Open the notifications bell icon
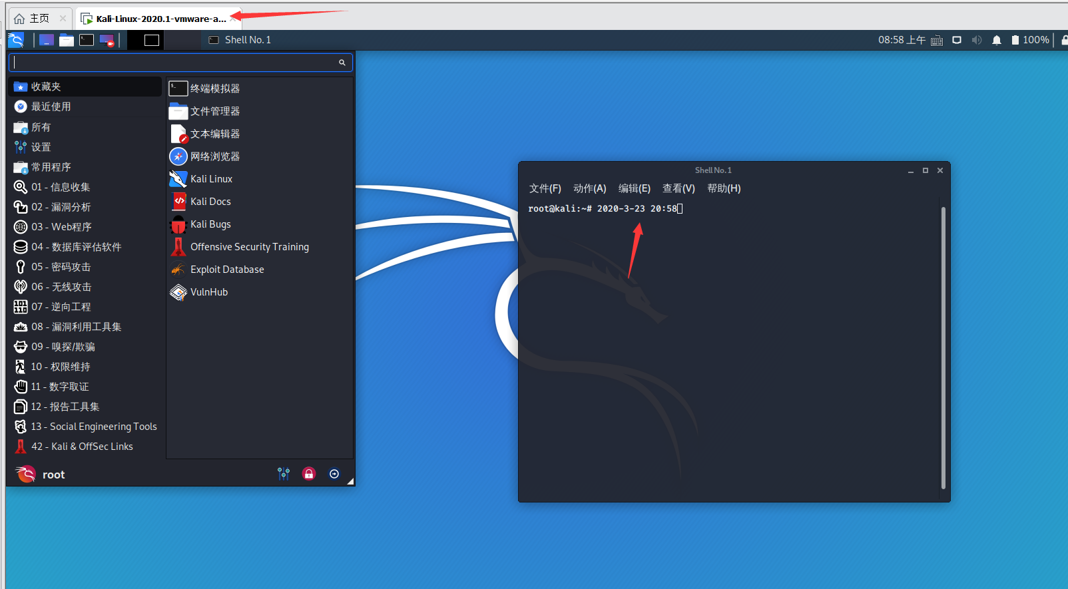 point(997,40)
